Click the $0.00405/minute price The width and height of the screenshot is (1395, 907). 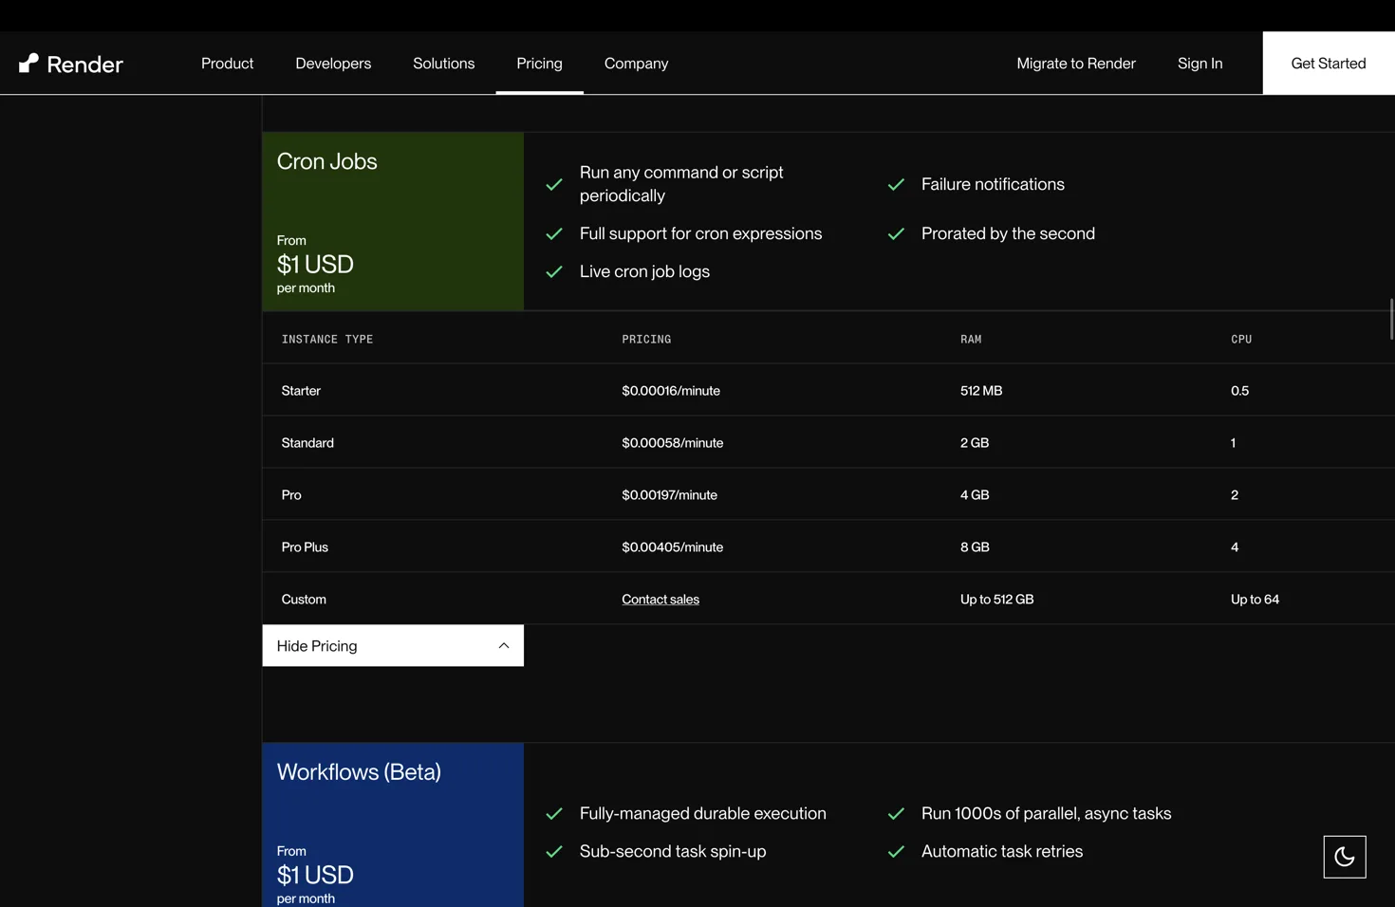point(672,547)
